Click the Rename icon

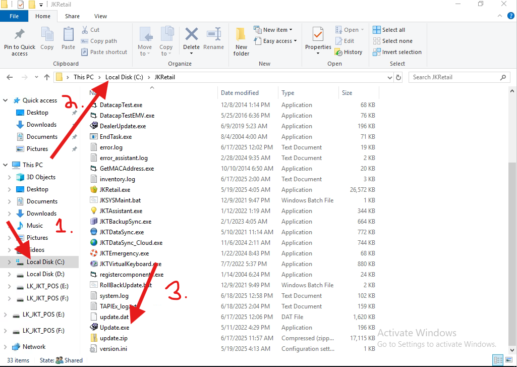tap(214, 34)
